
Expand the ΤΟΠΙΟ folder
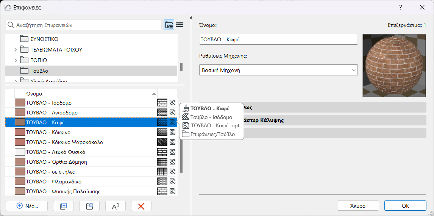(x=16, y=60)
